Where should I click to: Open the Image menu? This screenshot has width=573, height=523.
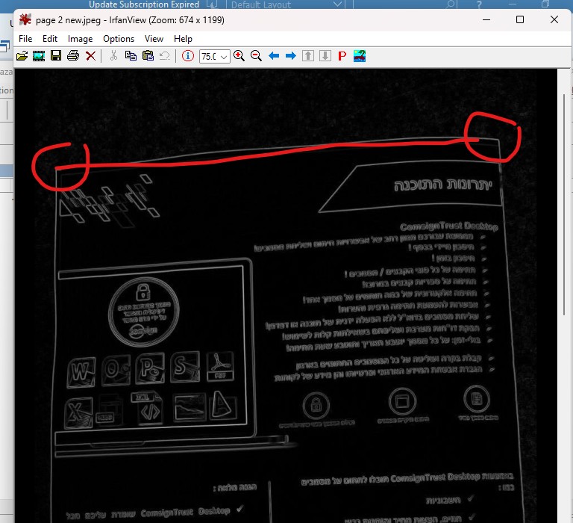[x=80, y=39]
